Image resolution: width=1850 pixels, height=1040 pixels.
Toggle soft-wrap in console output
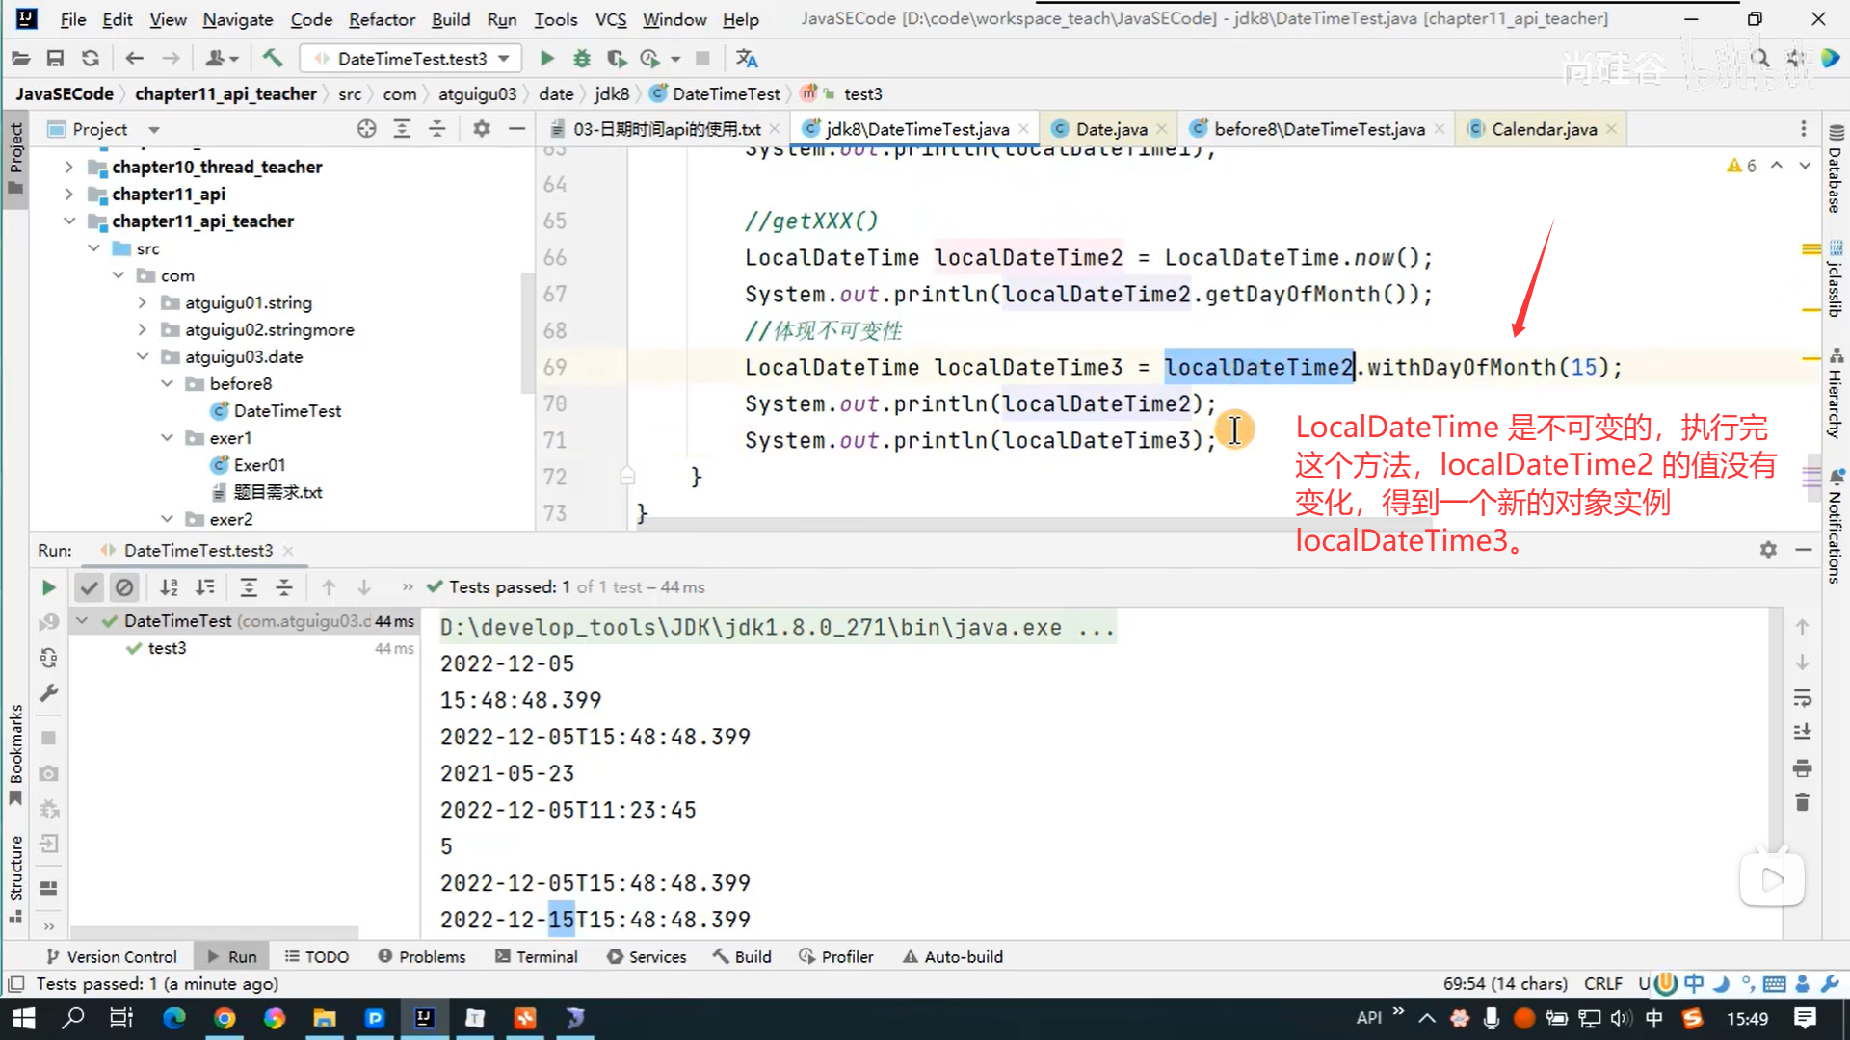(x=1802, y=697)
